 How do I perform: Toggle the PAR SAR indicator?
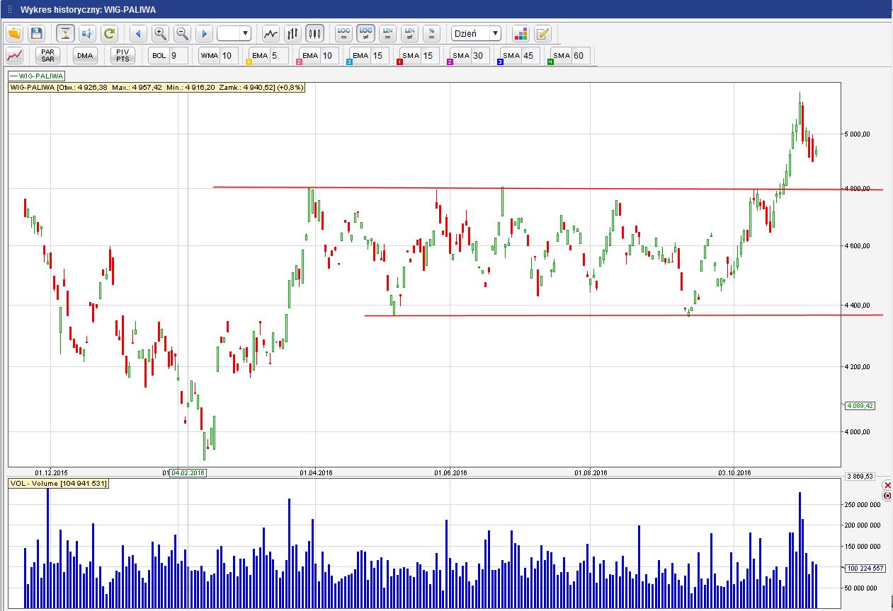pos(48,55)
